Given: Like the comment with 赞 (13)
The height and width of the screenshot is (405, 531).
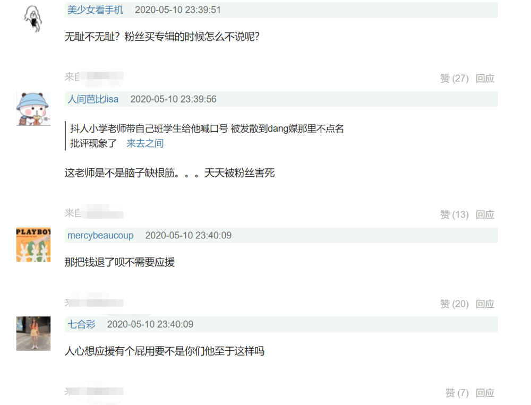Looking at the screenshot, I should pyautogui.click(x=454, y=214).
